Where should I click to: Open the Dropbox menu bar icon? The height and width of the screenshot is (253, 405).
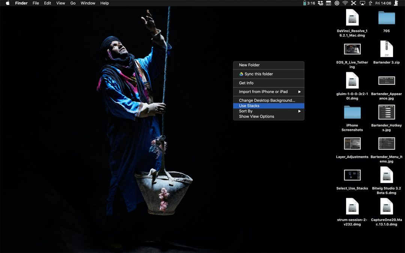point(320,3)
